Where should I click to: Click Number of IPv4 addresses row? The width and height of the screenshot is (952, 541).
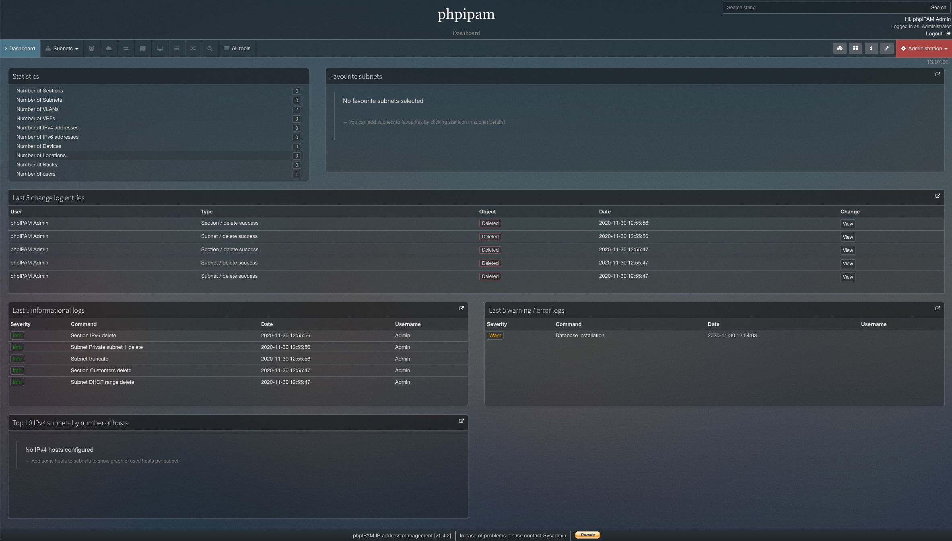[x=159, y=128]
